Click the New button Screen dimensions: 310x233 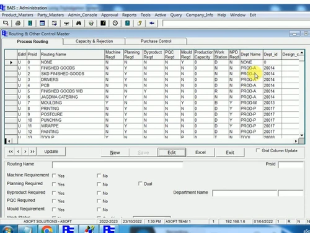pos(115,153)
